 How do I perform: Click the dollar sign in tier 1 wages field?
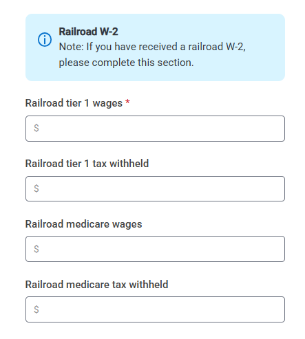click(36, 128)
